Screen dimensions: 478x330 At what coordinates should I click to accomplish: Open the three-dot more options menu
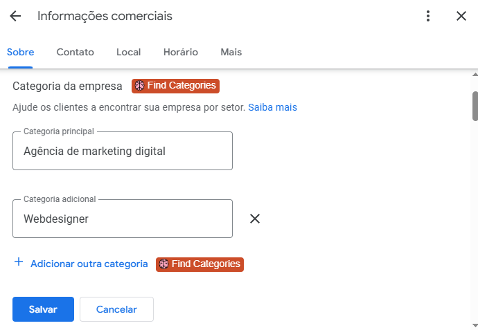428,16
